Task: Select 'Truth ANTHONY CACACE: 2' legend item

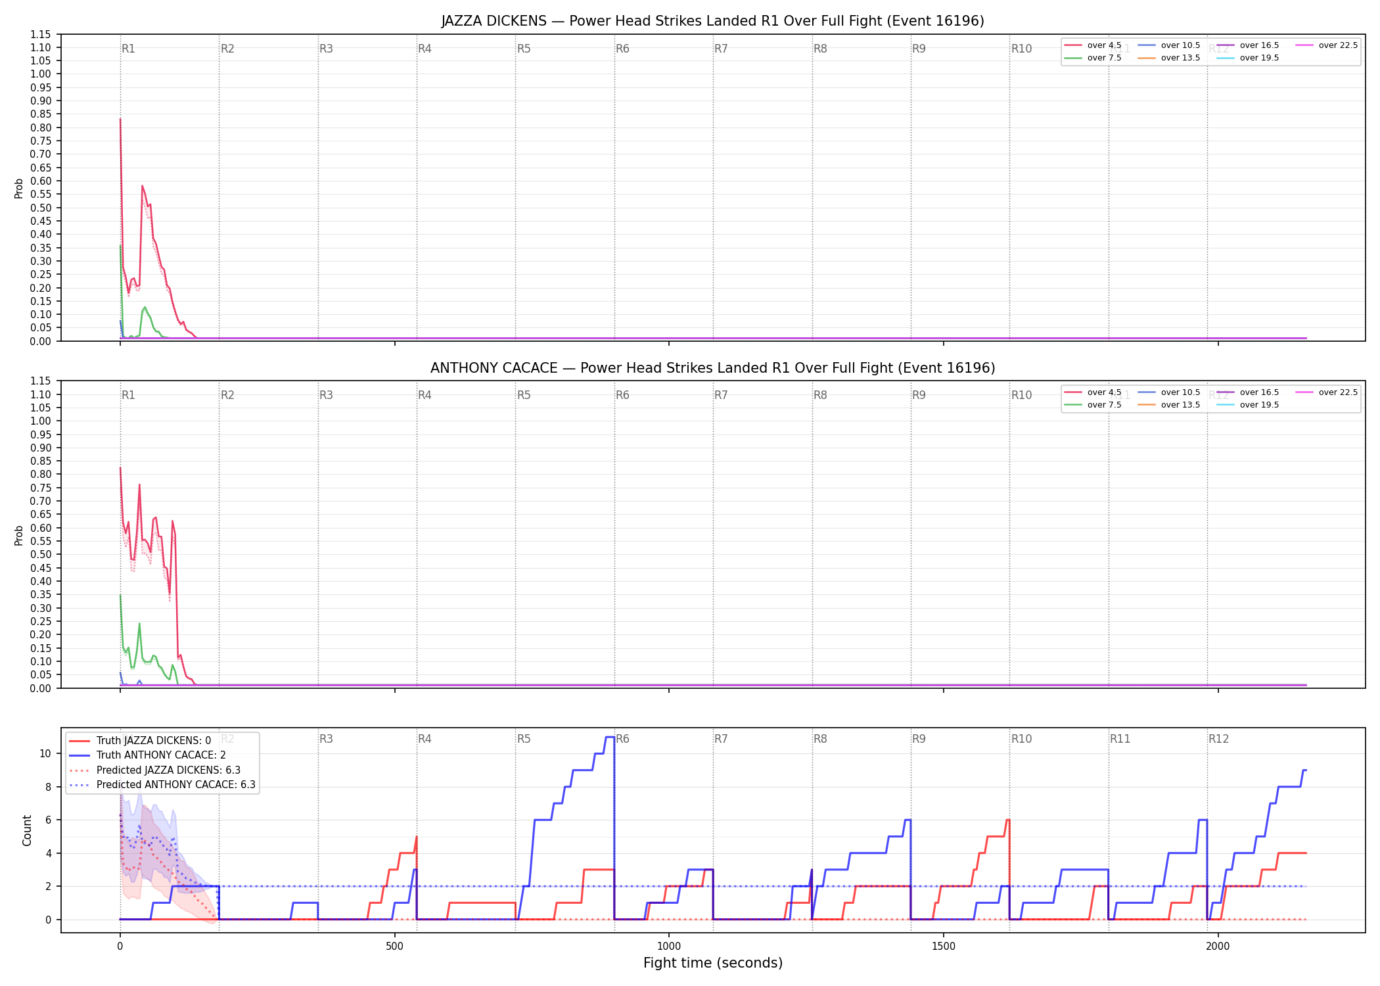Action: tap(147, 755)
